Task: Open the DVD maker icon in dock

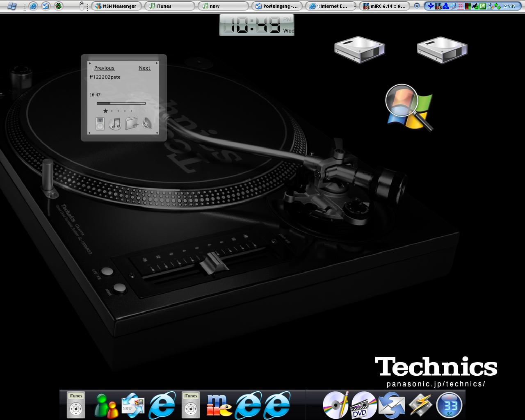Action: tap(363, 405)
